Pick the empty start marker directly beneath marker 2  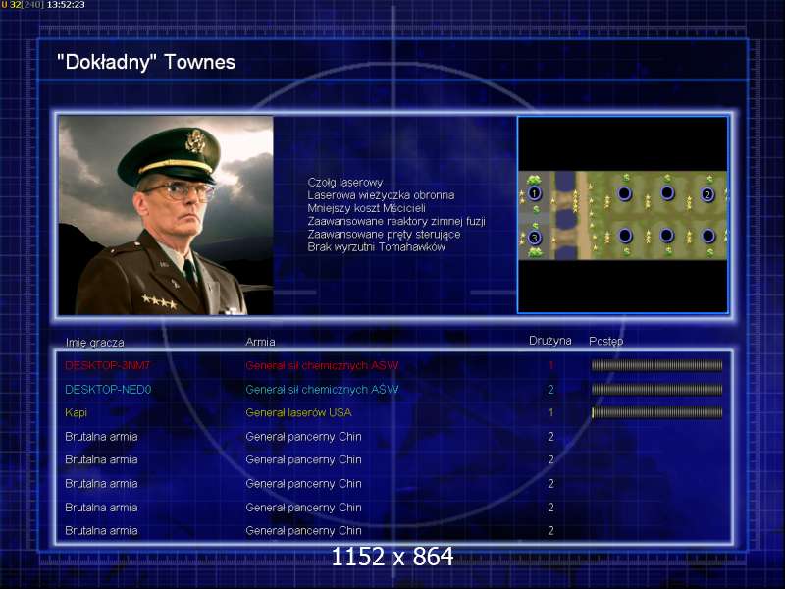(x=707, y=236)
